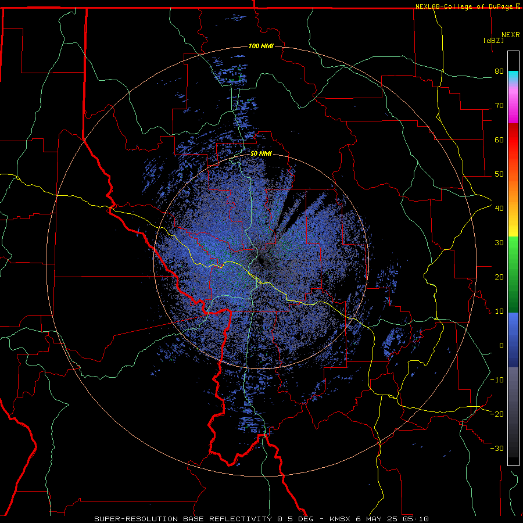The height and width of the screenshot is (523, 523).
Task: Click the 100 NMI range ring label
Action: tap(261, 46)
